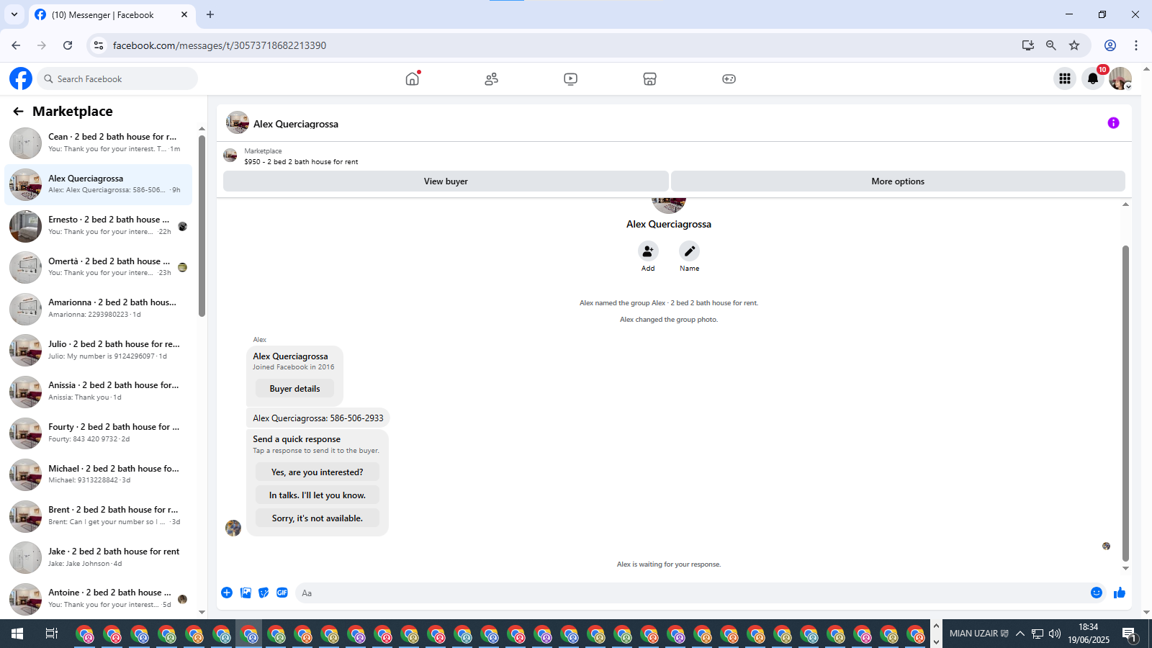Click Buyer details button

point(295,389)
